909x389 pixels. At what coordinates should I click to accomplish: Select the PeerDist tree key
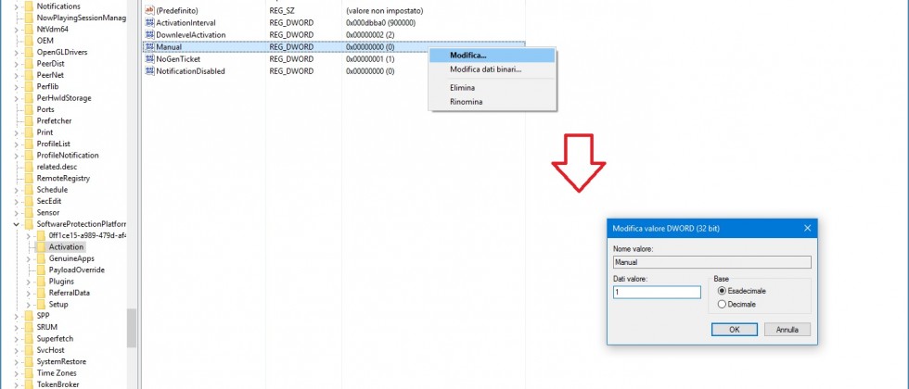pos(50,64)
